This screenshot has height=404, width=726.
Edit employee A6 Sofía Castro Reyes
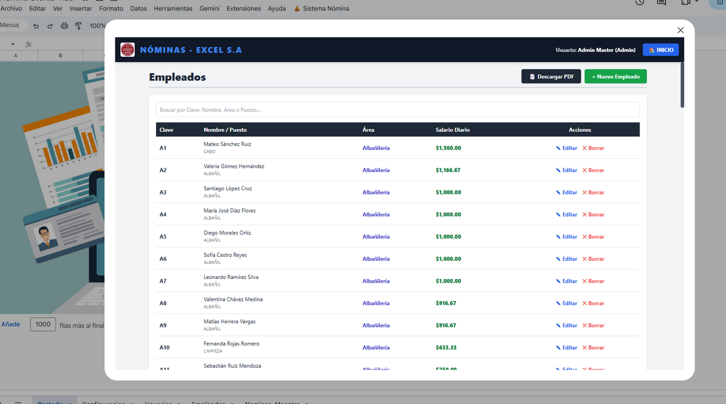(x=567, y=259)
